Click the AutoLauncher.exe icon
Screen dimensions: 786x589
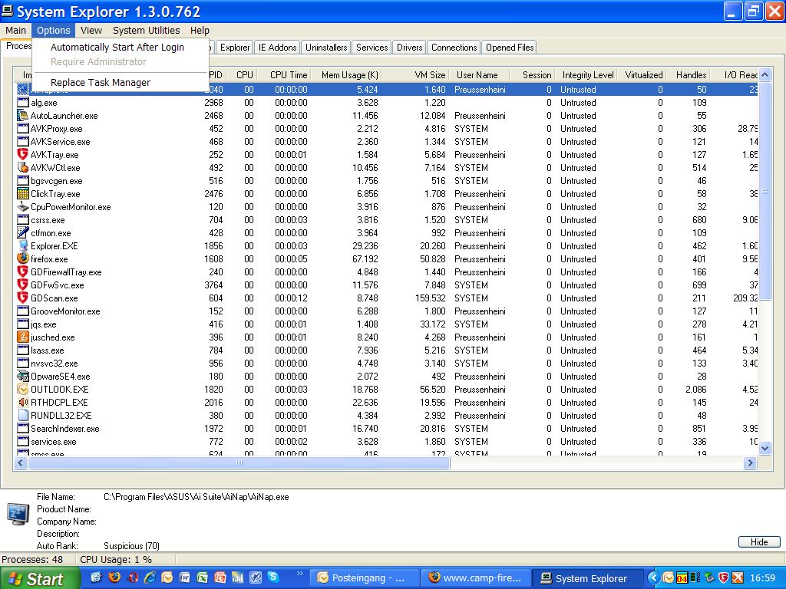(23, 116)
